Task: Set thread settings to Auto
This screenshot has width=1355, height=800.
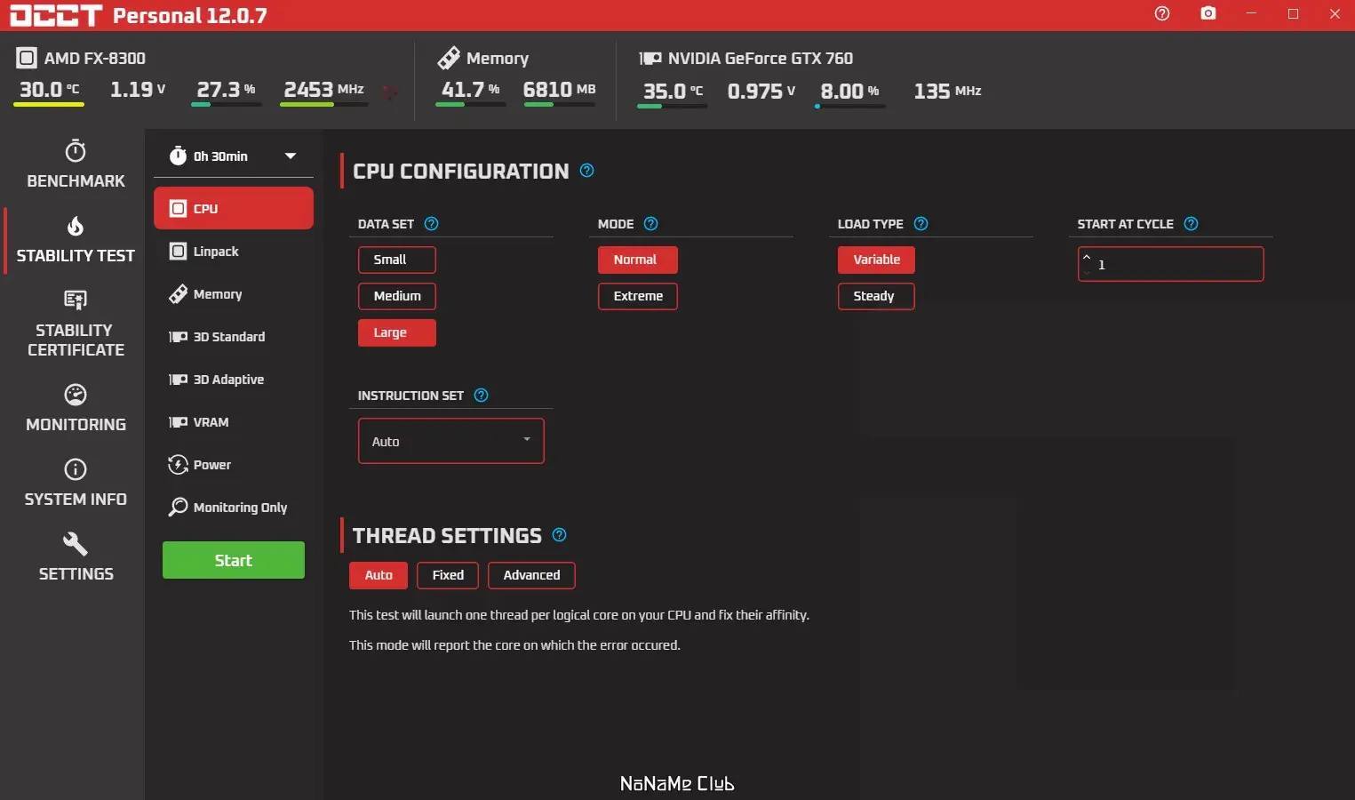Action: [379, 575]
